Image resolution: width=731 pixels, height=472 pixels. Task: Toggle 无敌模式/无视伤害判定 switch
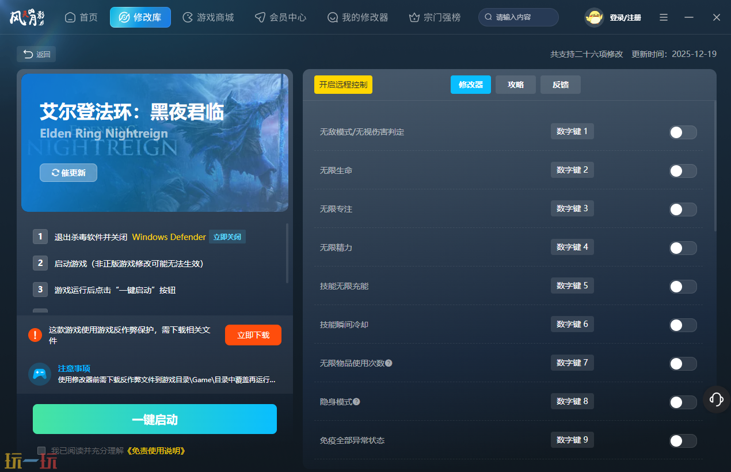(683, 132)
